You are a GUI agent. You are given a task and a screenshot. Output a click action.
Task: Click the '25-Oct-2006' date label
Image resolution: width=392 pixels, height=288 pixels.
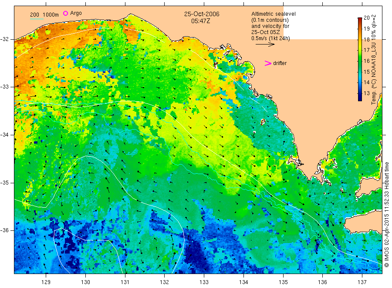click(x=202, y=14)
